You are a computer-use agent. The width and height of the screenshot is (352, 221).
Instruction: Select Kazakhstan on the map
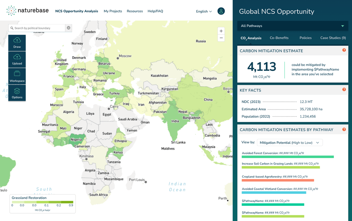click(x=159, y=76)
